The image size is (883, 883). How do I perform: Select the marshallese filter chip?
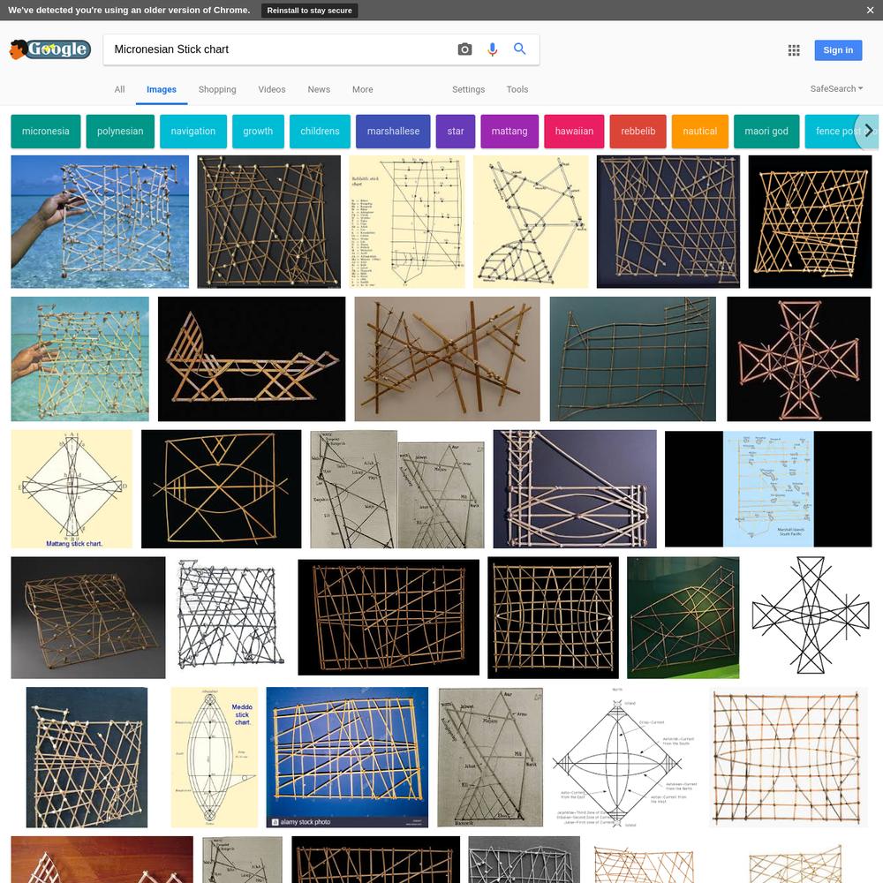click(x=393, y=132)
